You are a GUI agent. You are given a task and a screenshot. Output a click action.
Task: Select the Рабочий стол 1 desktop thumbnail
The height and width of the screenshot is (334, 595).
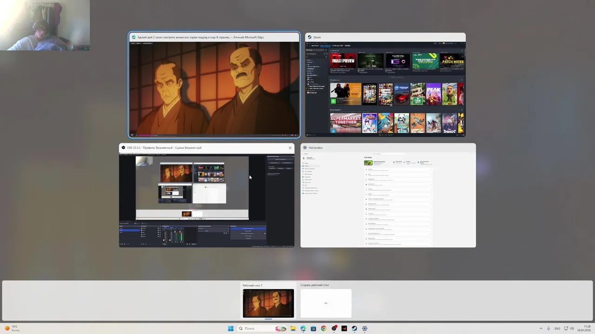[268, 303]
